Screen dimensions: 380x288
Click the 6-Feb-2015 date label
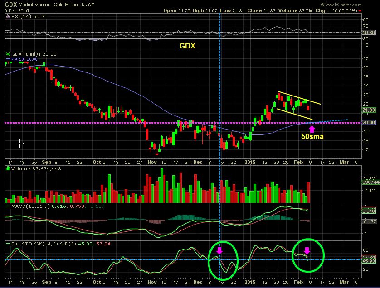pyautogui.click(x=16, y=11)
